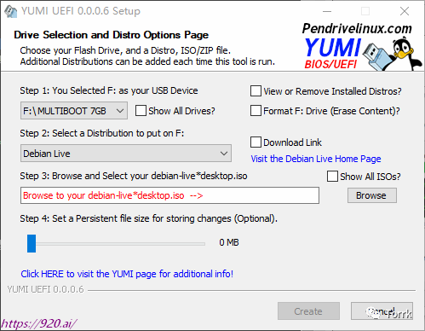Click 'Step 3: Browse and Select' label
This screenshot has height=331, width=425.
click(134, 176)
